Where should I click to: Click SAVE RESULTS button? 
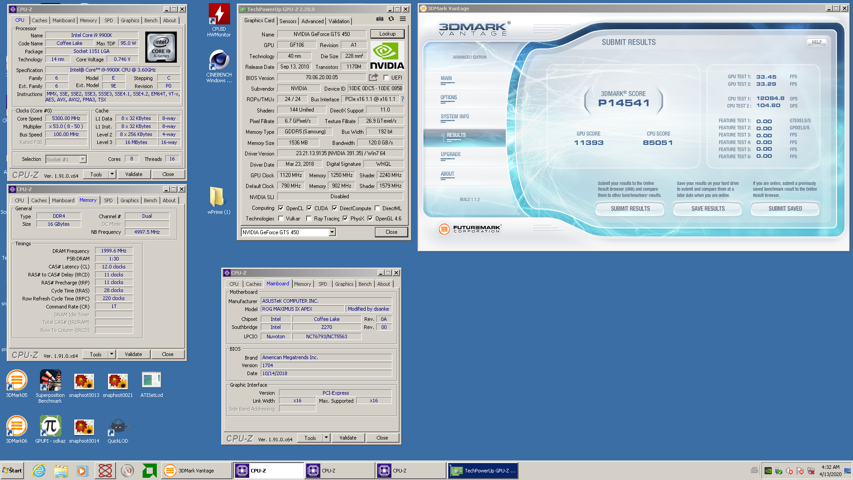click(x=708, y=208)
